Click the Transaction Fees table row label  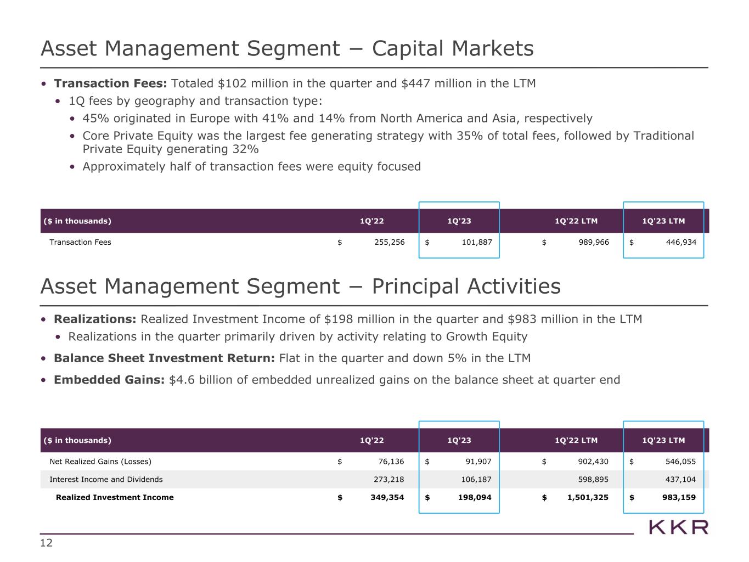coord(80,242)
